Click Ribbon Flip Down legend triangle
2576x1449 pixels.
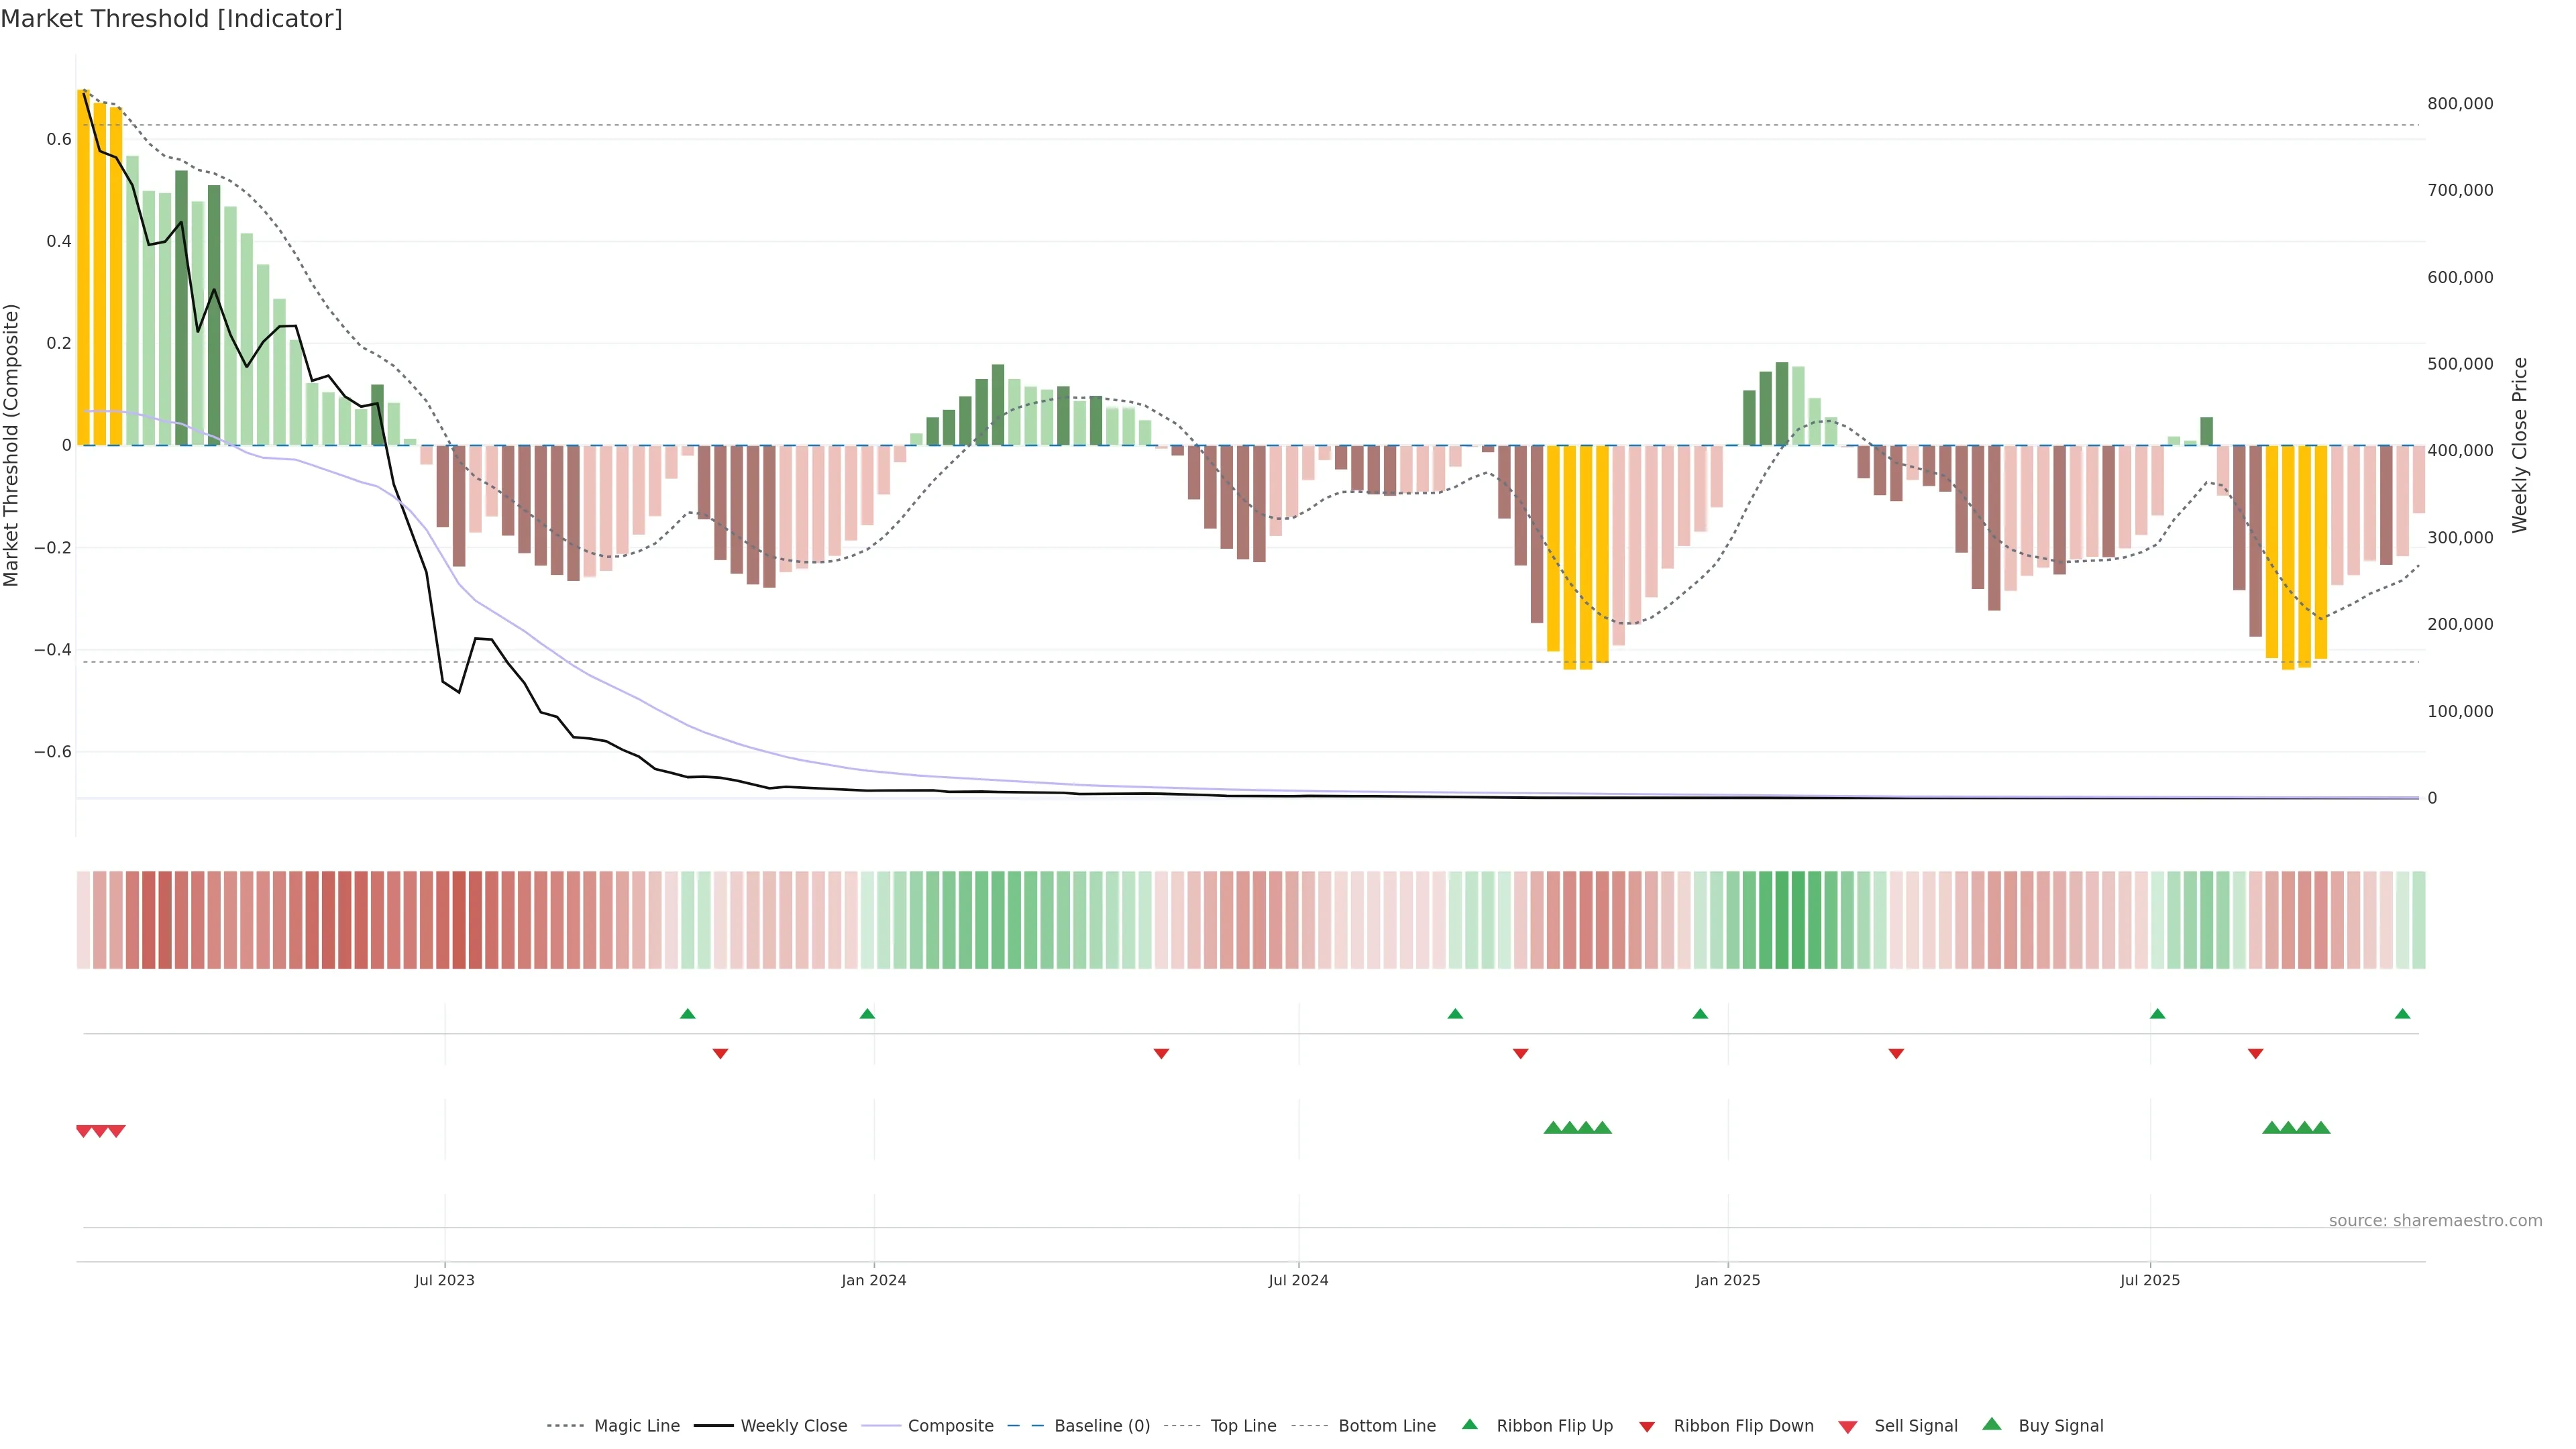pyautogui.click(x=1647, y=1427)
